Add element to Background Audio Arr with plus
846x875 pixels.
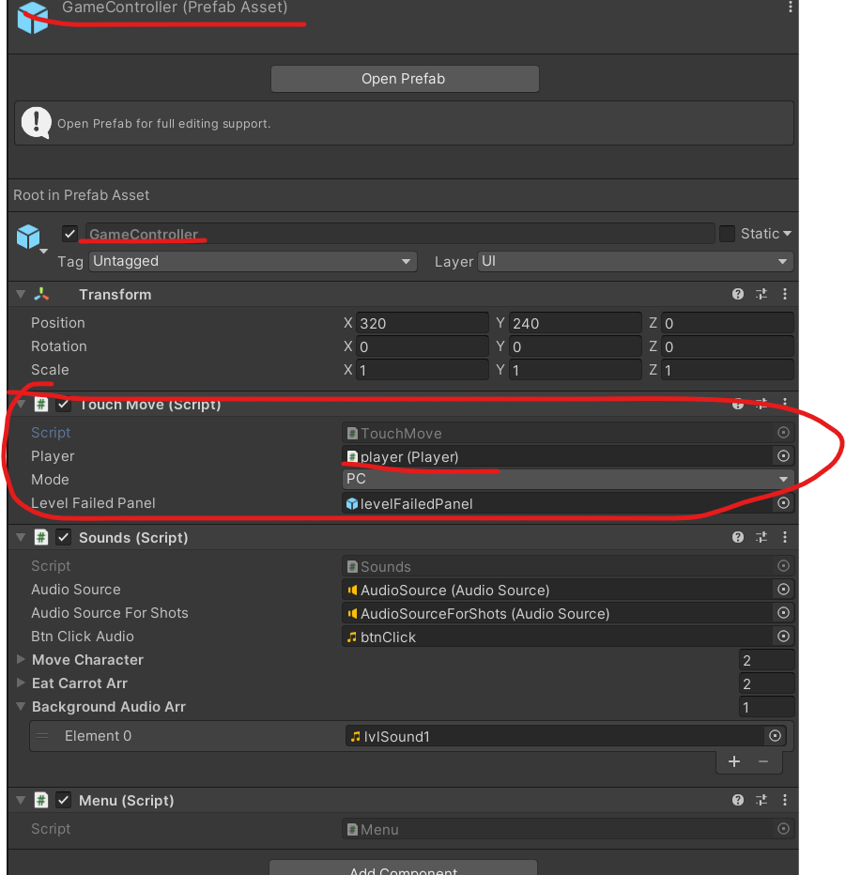pos(734,761)
